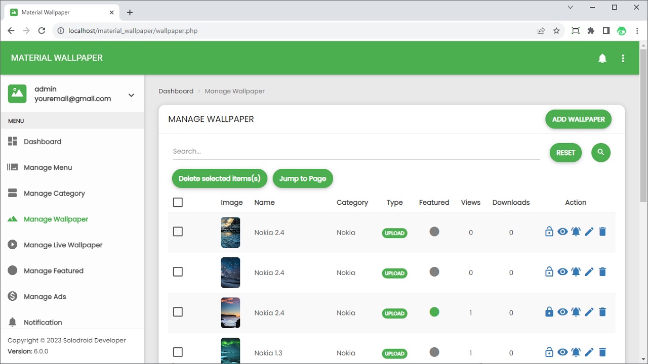Image resolution: width=648 pixels, height=364 pixels.
Task: Send notification for Nokia 1.3 wallpaper
Action: (576, 352)
